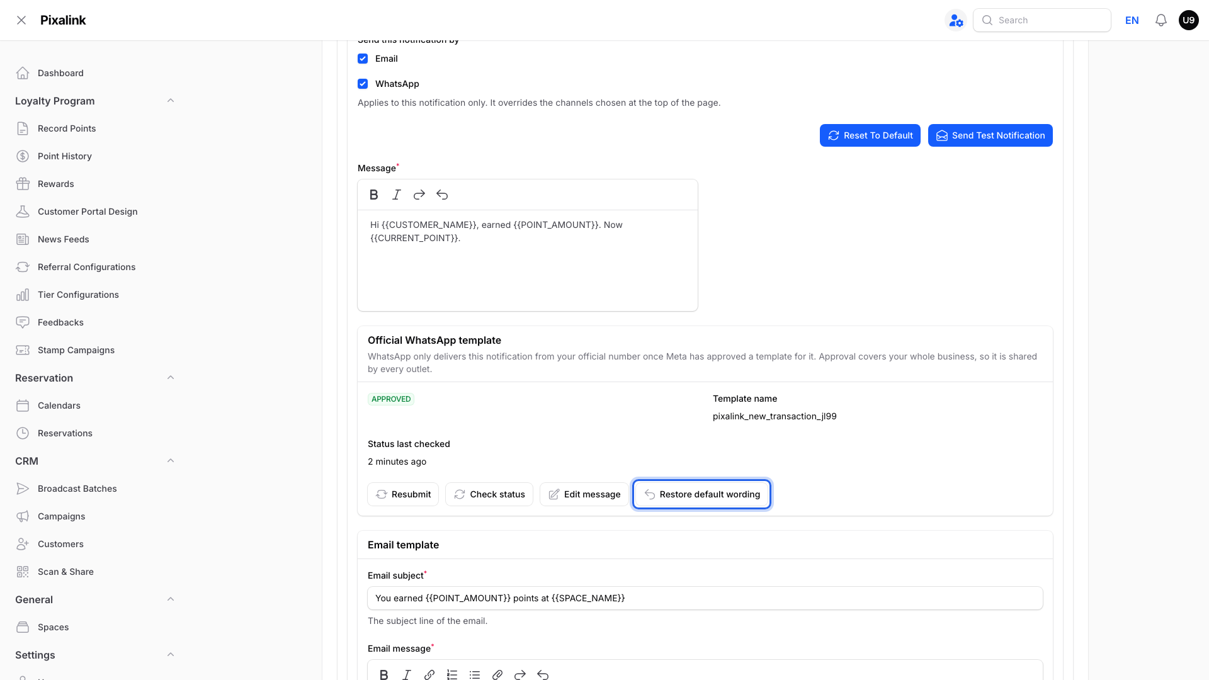The height and width of the screenshot is (680, 1209).
Task: Toggle italic in the Message editor
Action: tap(397, 195)
